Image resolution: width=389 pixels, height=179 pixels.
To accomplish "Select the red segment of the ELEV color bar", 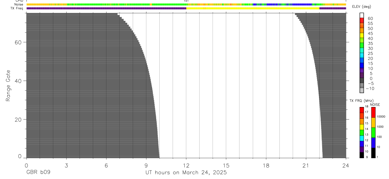I will coord(362,21).
